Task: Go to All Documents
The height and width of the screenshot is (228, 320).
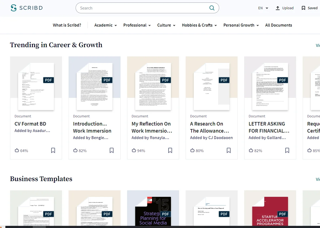Action: (x=279, y=25)
